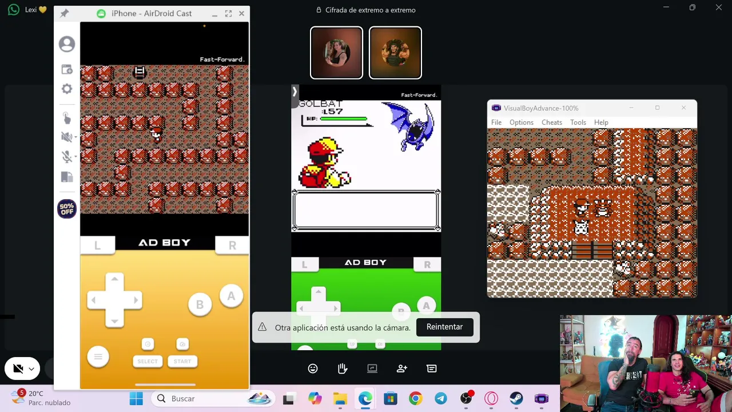Select the first participant thumbnail
The height and width of the screenshot is (412, 732).
point(336,53)
